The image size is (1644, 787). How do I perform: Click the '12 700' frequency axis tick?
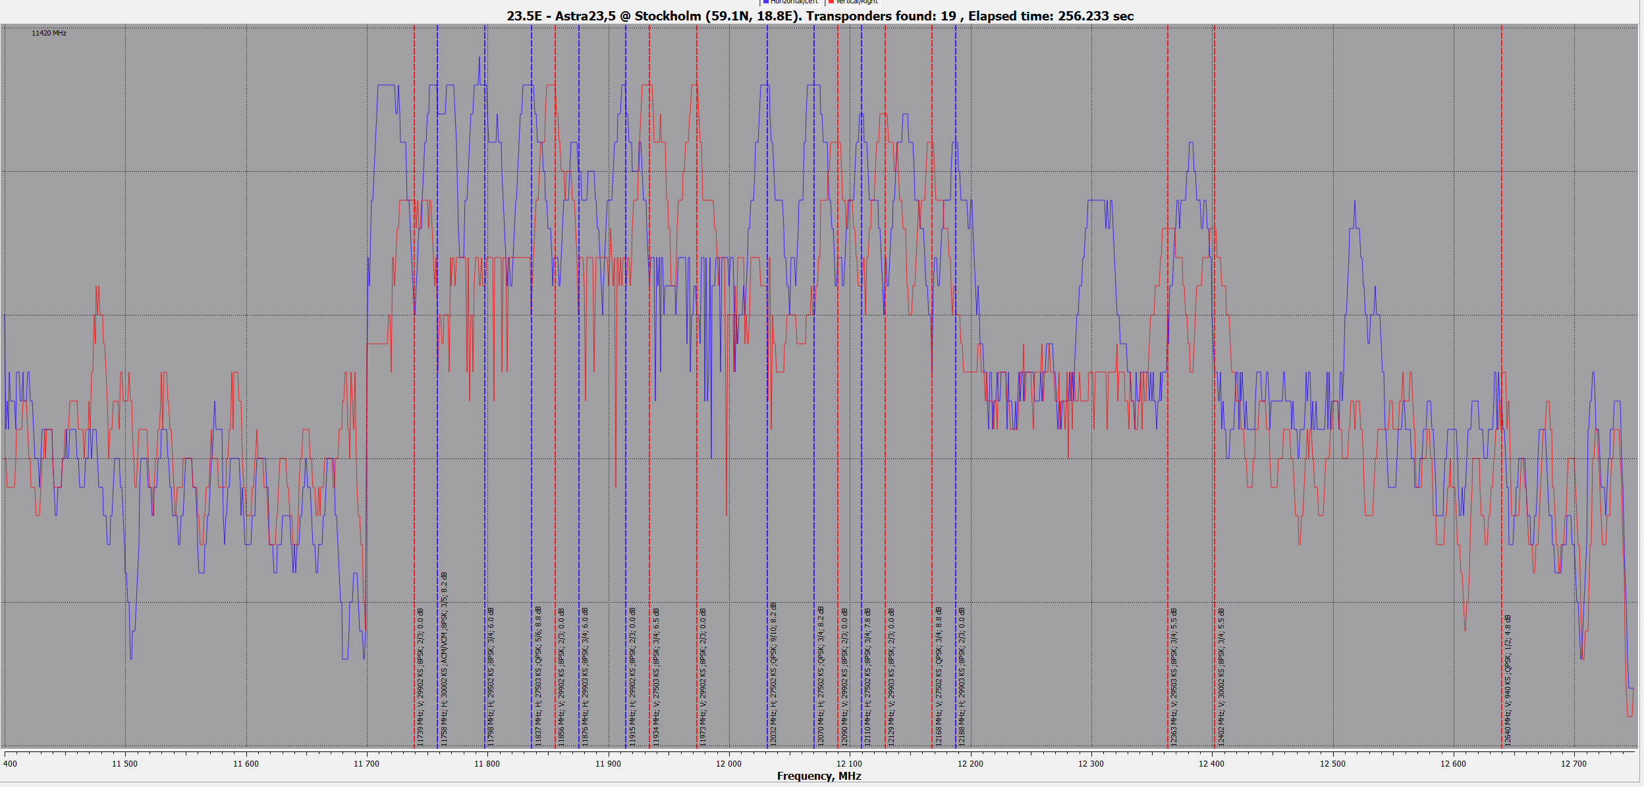tap(1574, 764)
